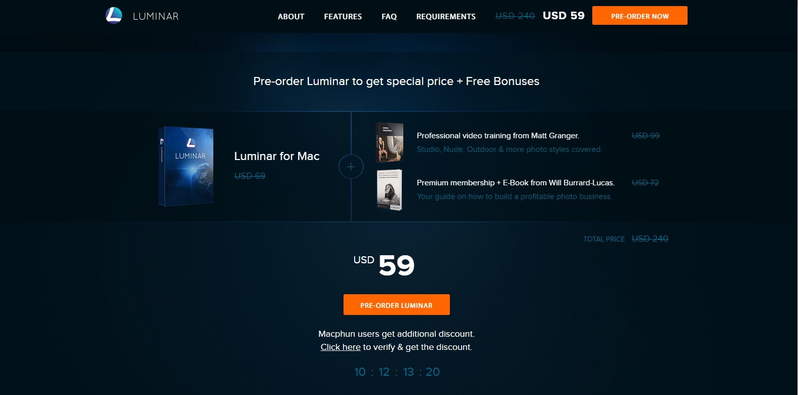Click the LUMINAR brand text in header
The height and width of the screenshot is (395, 798).
pyautogui.click(x=156, y=16)
